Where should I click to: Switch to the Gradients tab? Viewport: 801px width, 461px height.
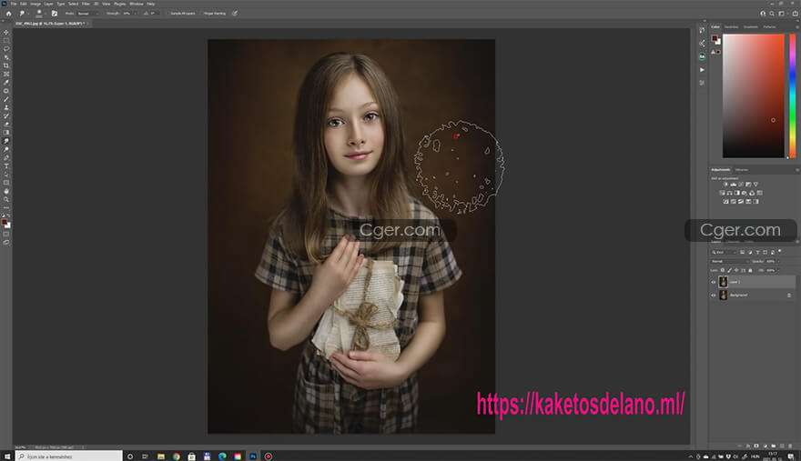point(750,26)
